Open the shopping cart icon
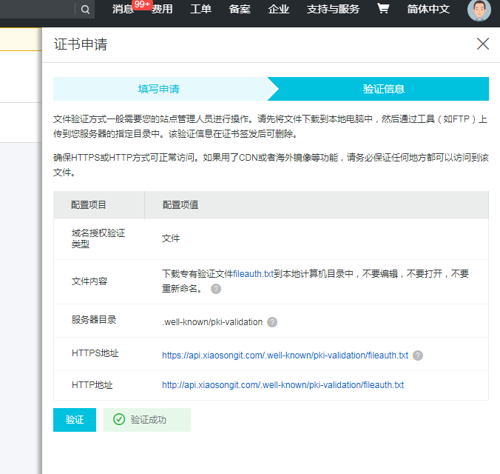500x474 pixels. tap(382, 9)
